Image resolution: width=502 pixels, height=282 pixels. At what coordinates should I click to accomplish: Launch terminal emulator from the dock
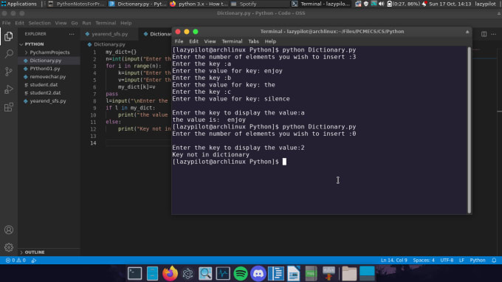(x=135, y=274)
